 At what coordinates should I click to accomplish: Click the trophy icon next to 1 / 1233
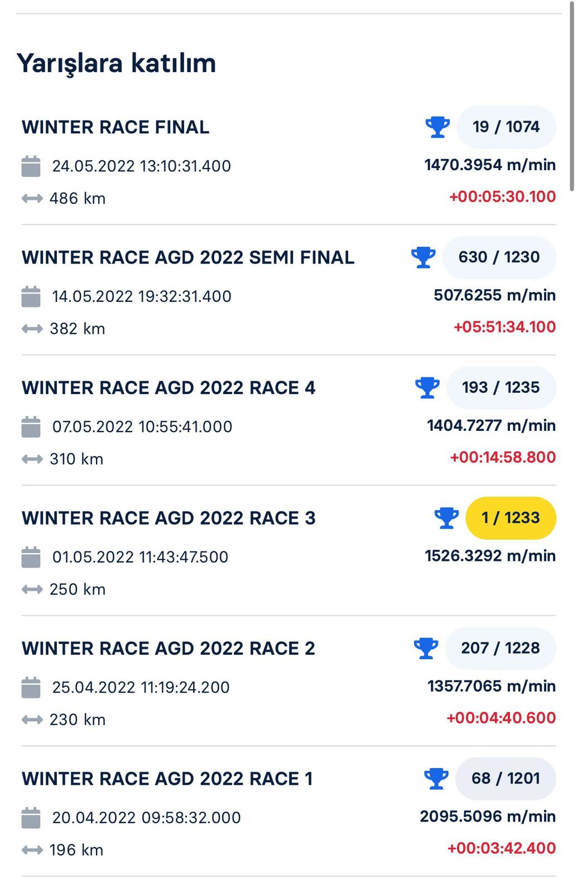pos(446,518)
